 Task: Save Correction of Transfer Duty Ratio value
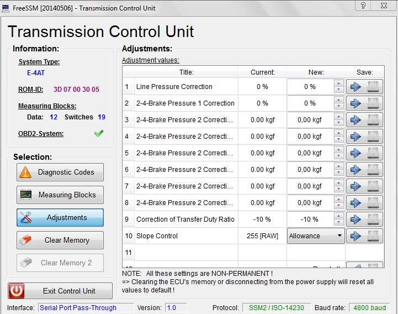[x=364, y=219]
